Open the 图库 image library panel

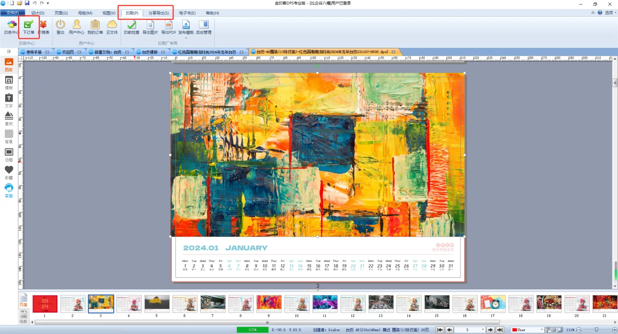tap(9, 65)
